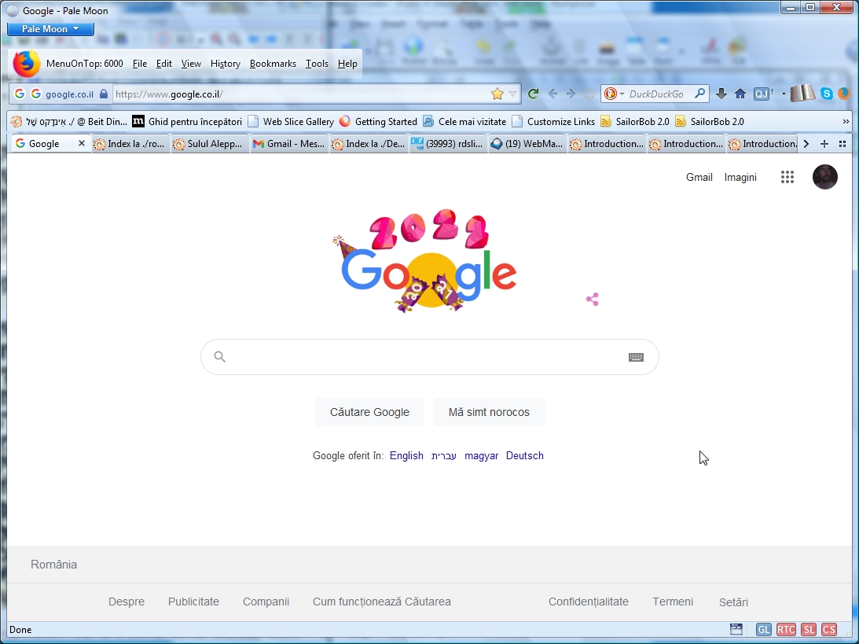This screenshot has height=644, width=859.
Task: Close the Google tab
Action: point(82,143)
